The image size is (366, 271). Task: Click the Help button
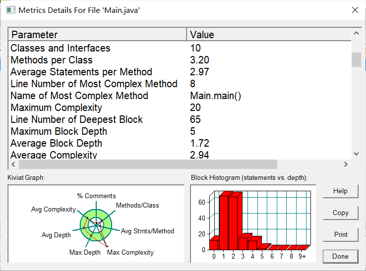(x=340, y=191)
